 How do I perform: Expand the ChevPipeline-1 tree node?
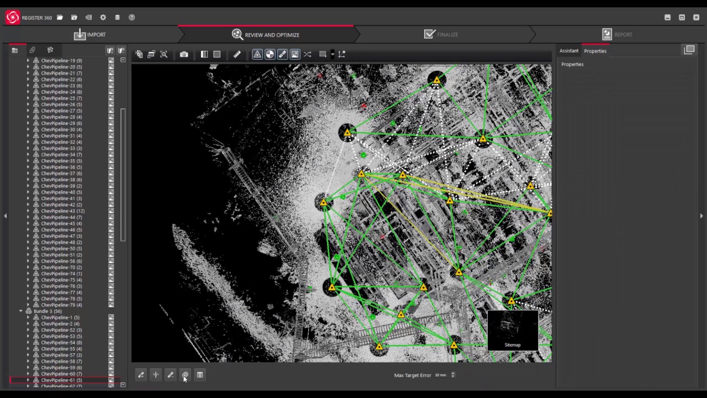click(28, 318)
